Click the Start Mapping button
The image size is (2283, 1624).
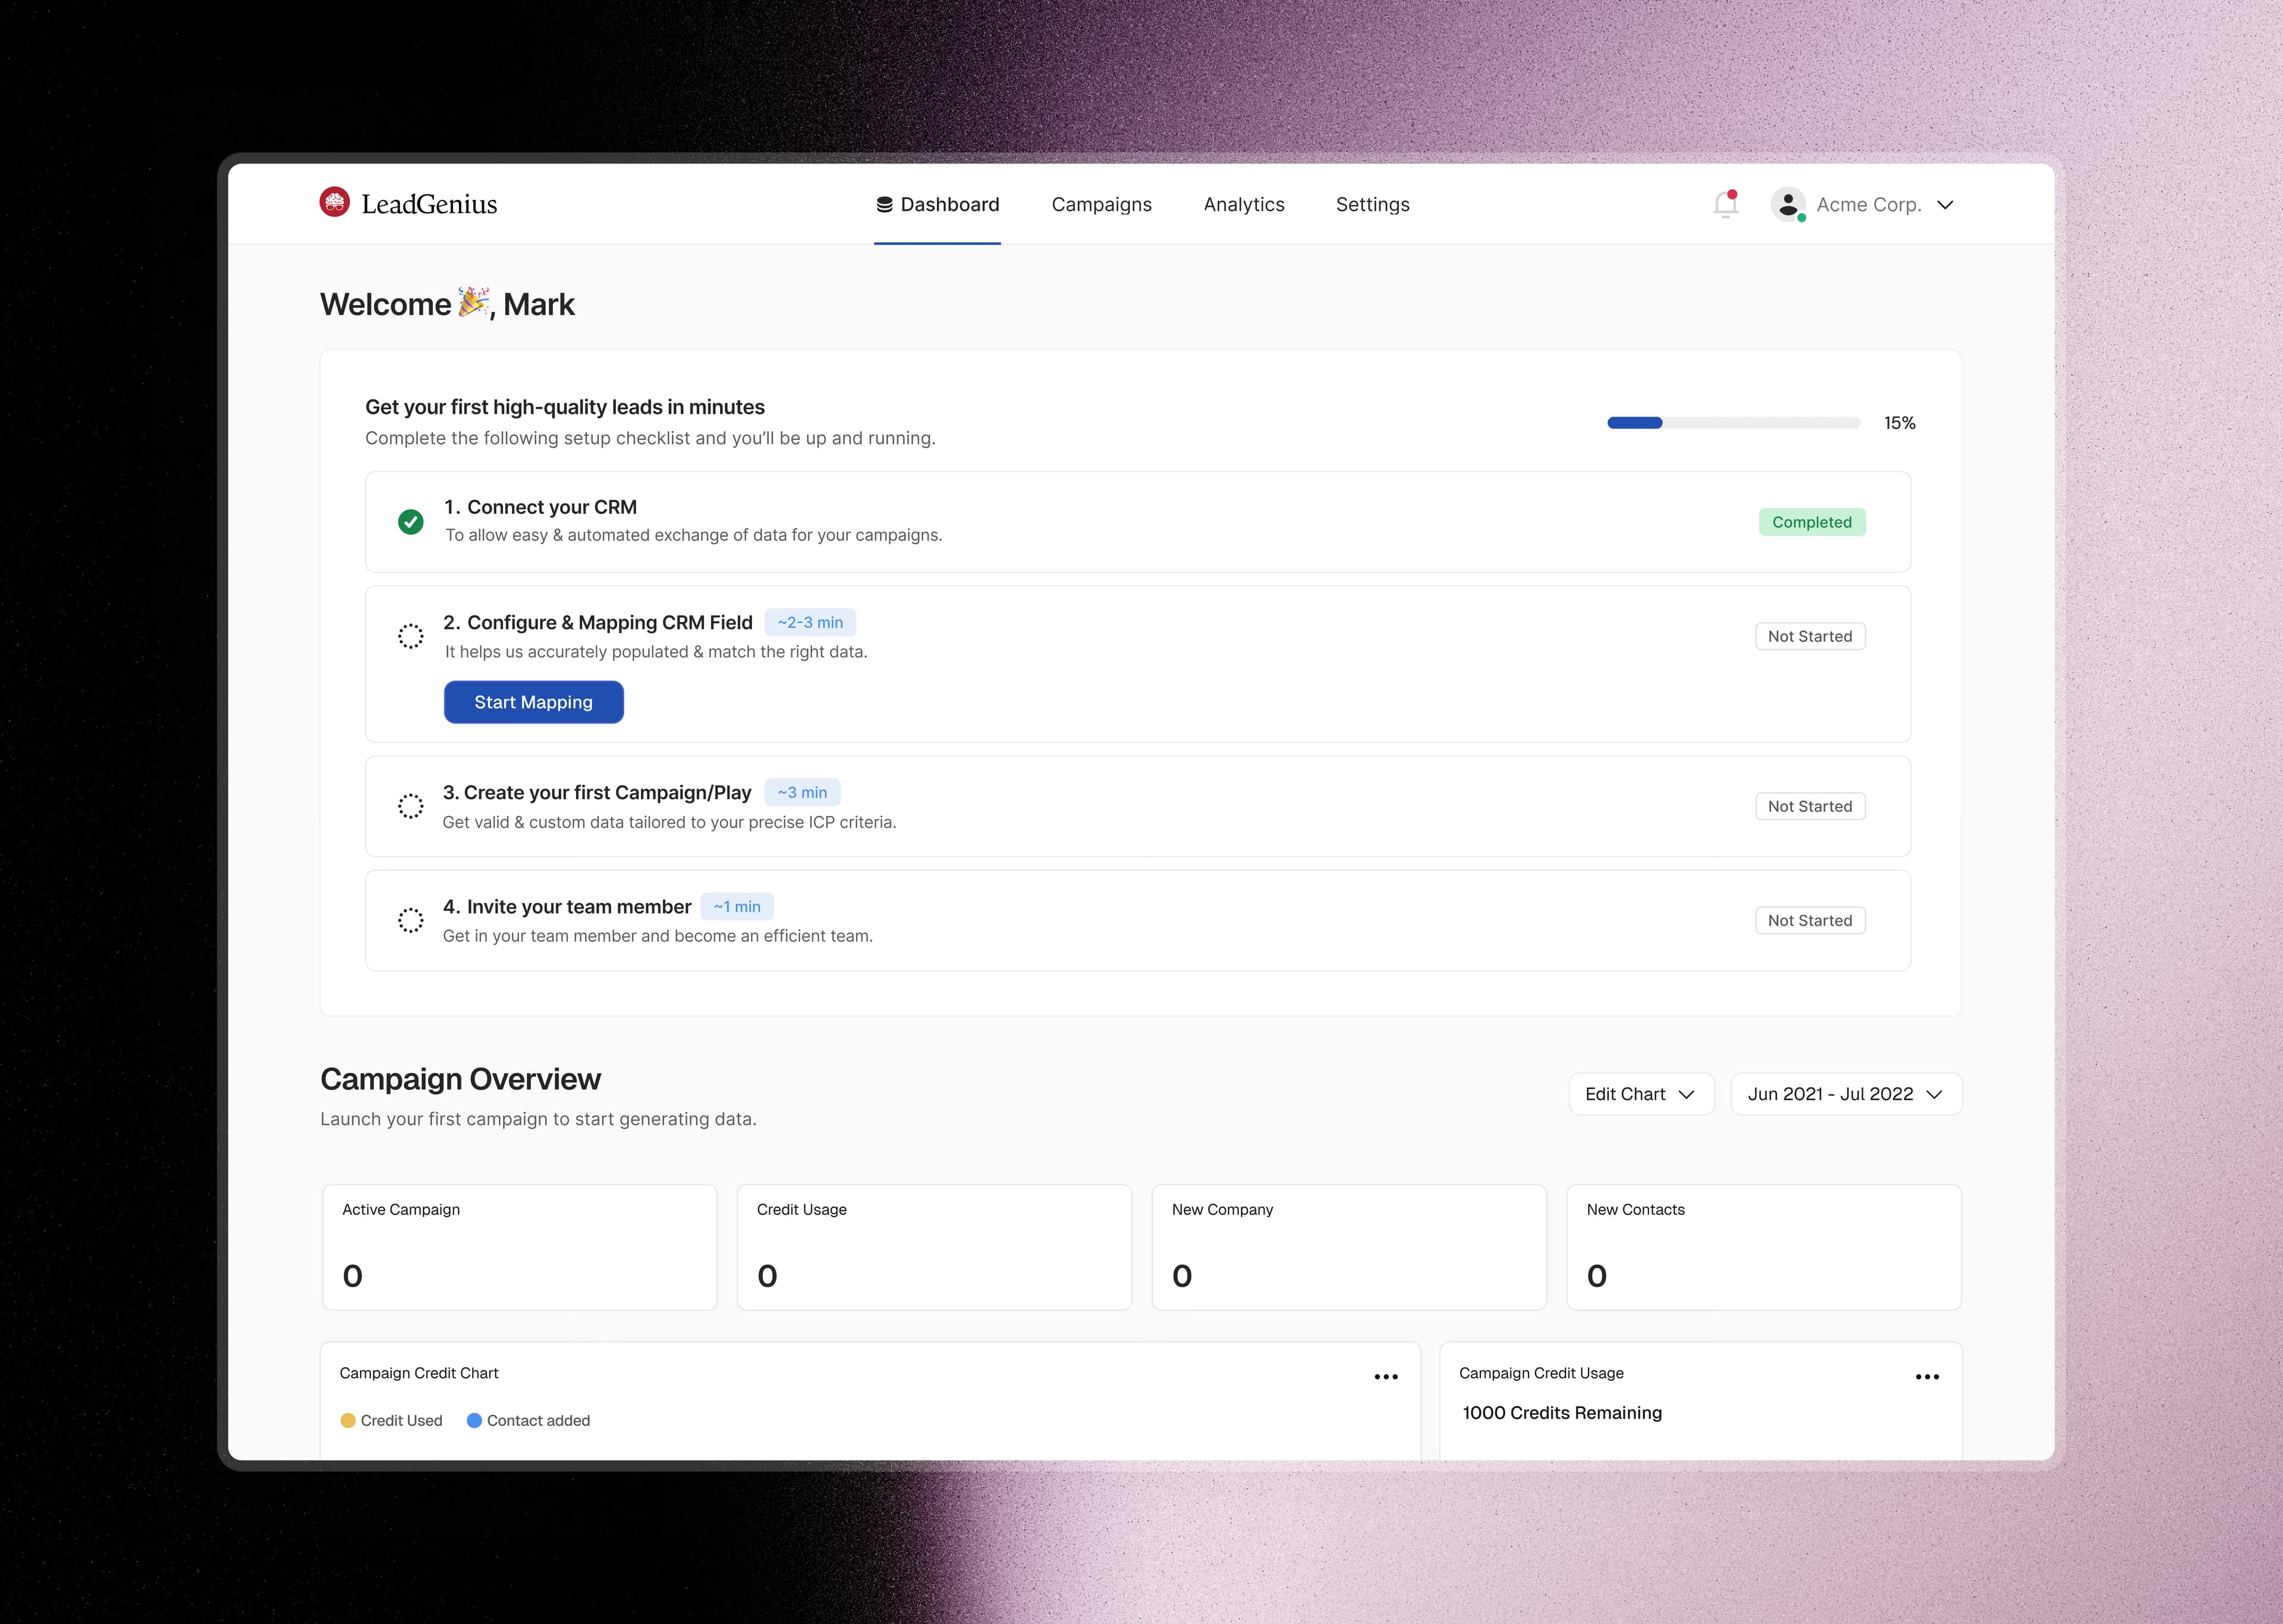tap(533, 701)
